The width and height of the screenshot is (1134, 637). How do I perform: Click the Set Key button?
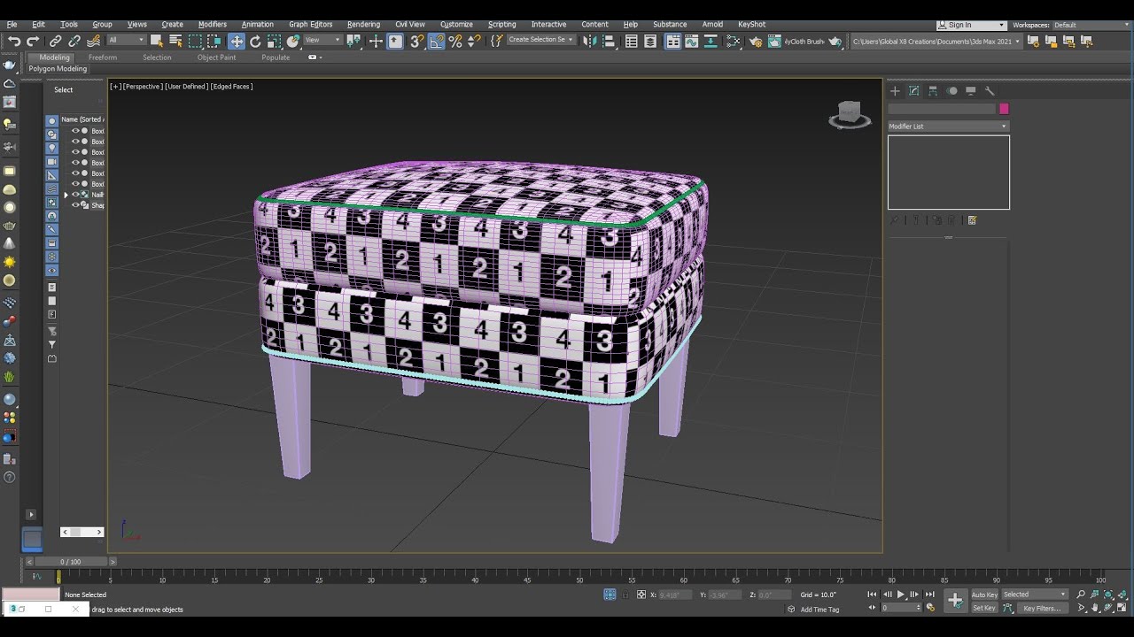[984, 608]
